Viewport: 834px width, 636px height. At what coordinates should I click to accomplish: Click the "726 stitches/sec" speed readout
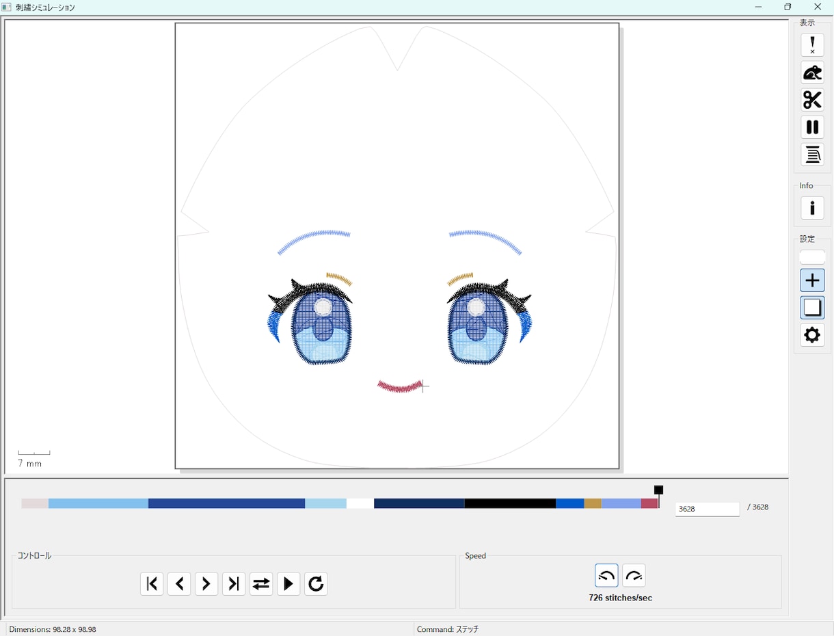[x=620, y=598]
